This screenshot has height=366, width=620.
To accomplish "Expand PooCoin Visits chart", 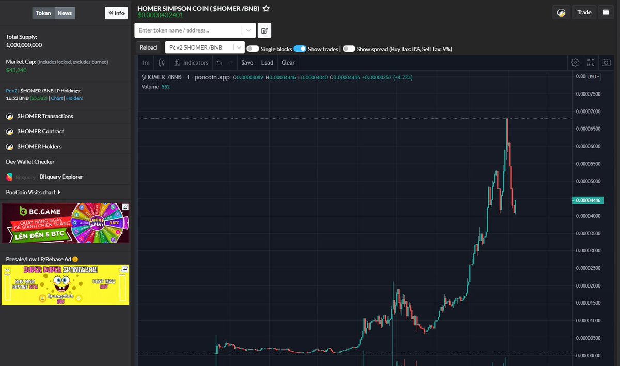I will (33, 192).
